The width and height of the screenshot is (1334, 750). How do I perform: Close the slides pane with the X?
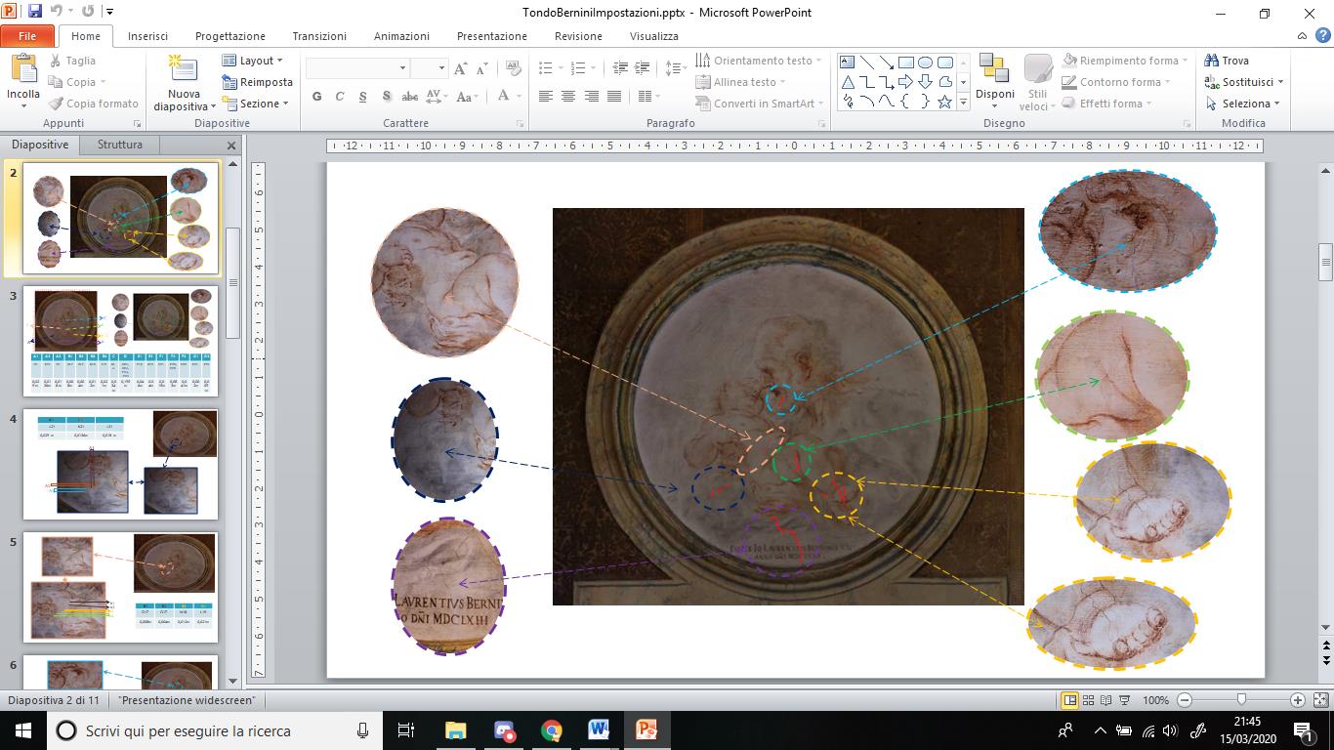click(231, 146)
